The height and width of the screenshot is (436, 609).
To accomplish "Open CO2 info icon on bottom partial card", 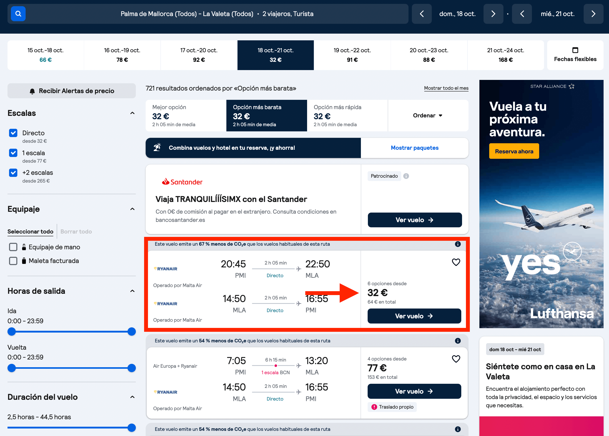I will (x=458, y=429).
